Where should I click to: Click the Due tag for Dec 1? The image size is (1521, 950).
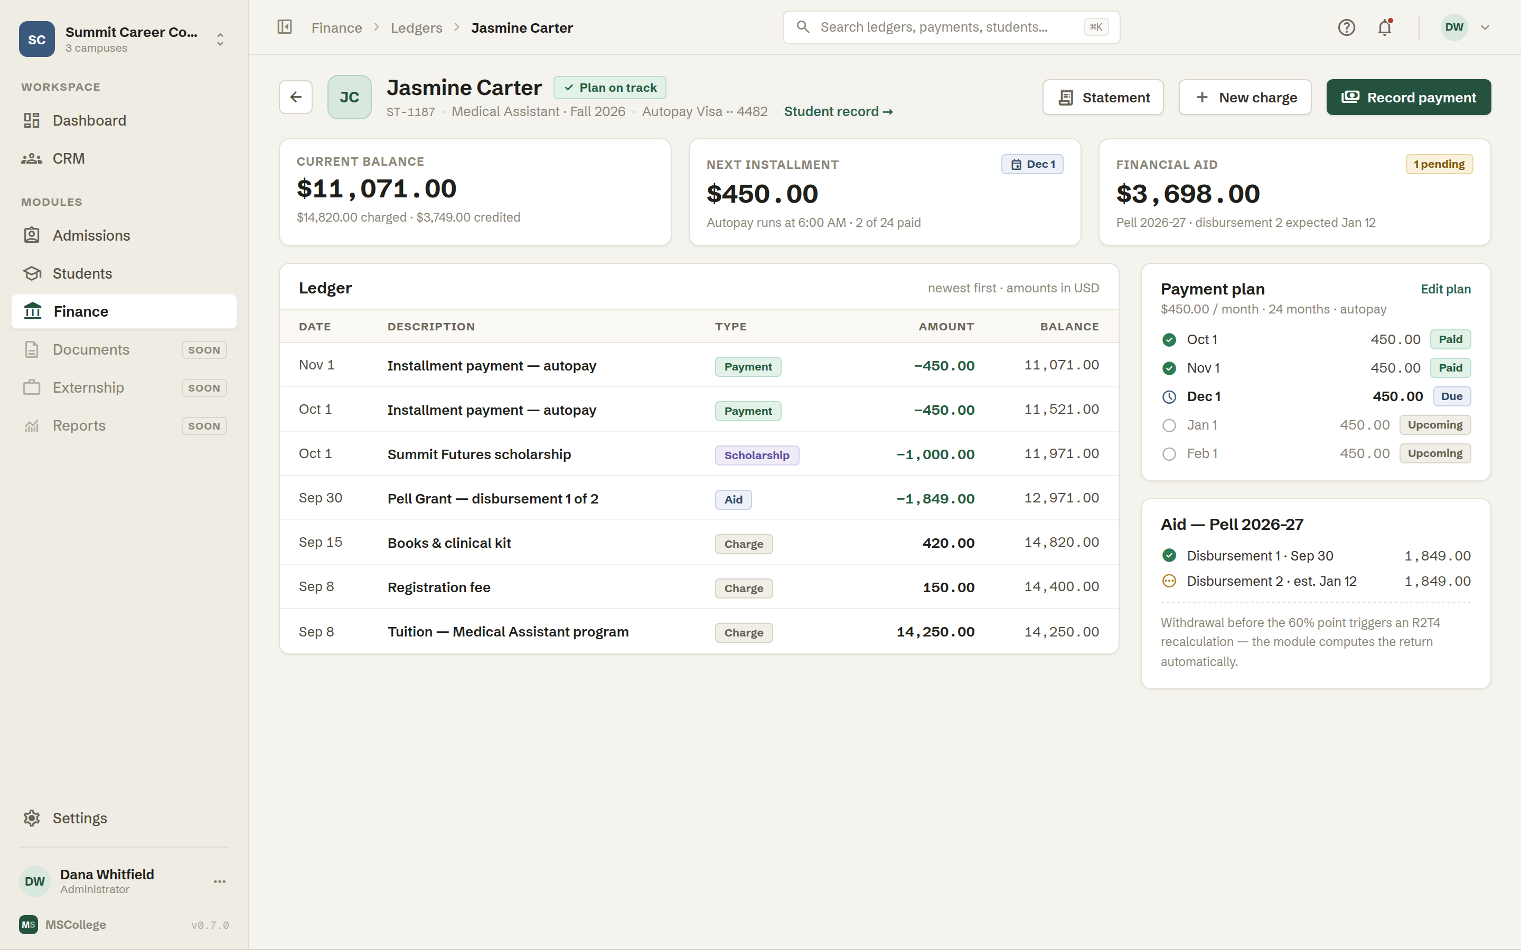coord(1451,396)
